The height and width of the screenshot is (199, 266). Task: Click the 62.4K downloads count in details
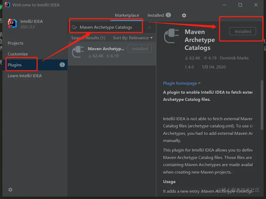click(193, 58)
